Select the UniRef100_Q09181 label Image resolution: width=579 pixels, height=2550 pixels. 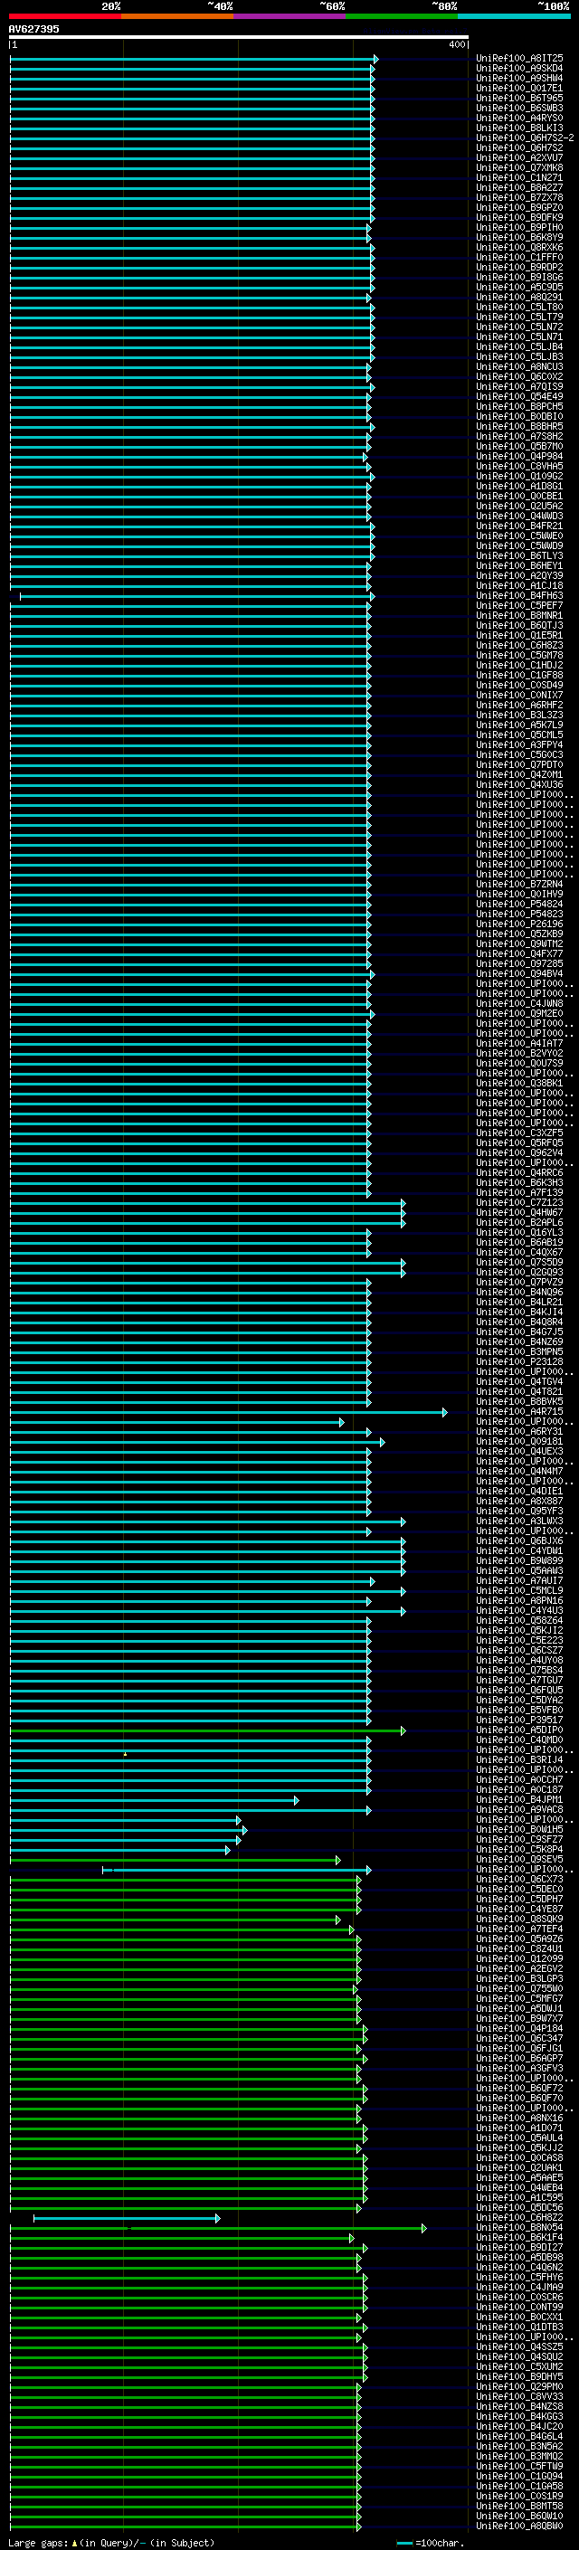(x=518, y=1441)
